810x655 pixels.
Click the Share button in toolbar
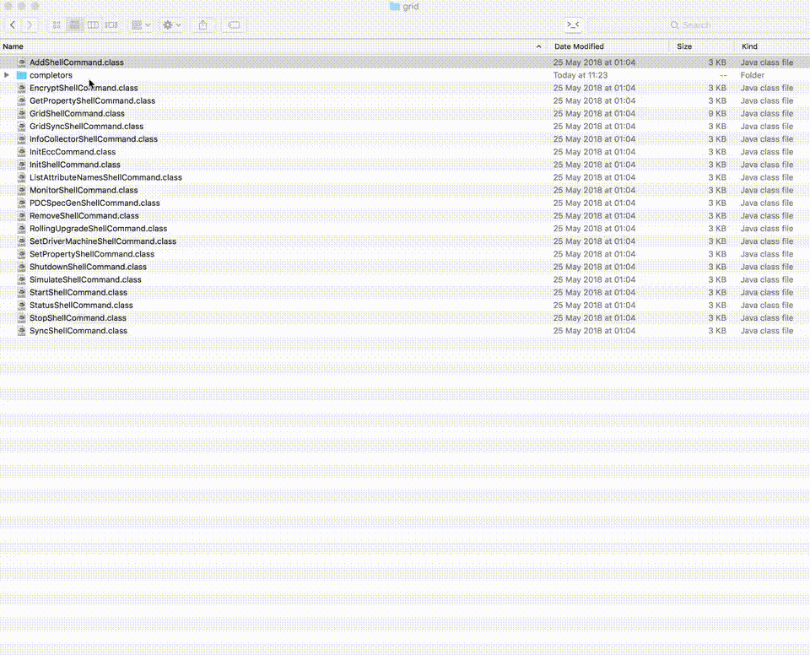pyautogui.click(x=202, y=25)
